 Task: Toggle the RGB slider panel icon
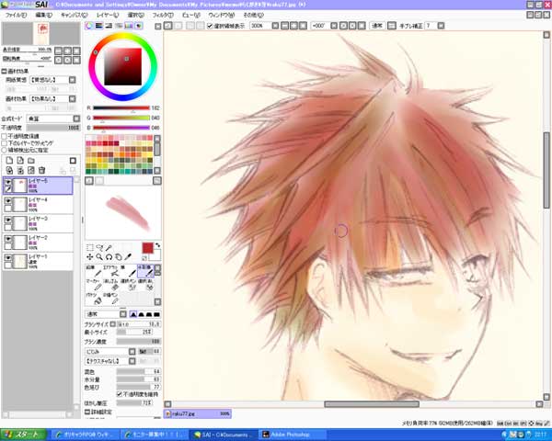[x=99, y=26]
